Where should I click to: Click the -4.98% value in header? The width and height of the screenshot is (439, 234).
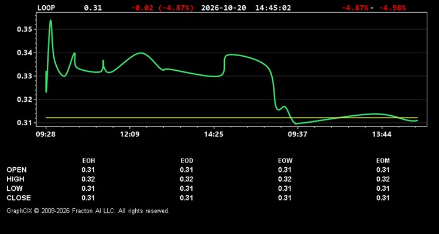pos(392,8)
